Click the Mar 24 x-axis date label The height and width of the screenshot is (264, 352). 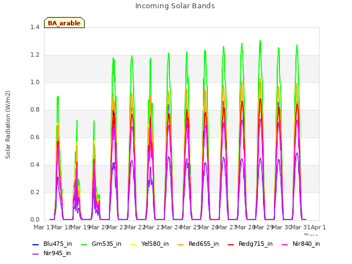click(x=172, y=227)
